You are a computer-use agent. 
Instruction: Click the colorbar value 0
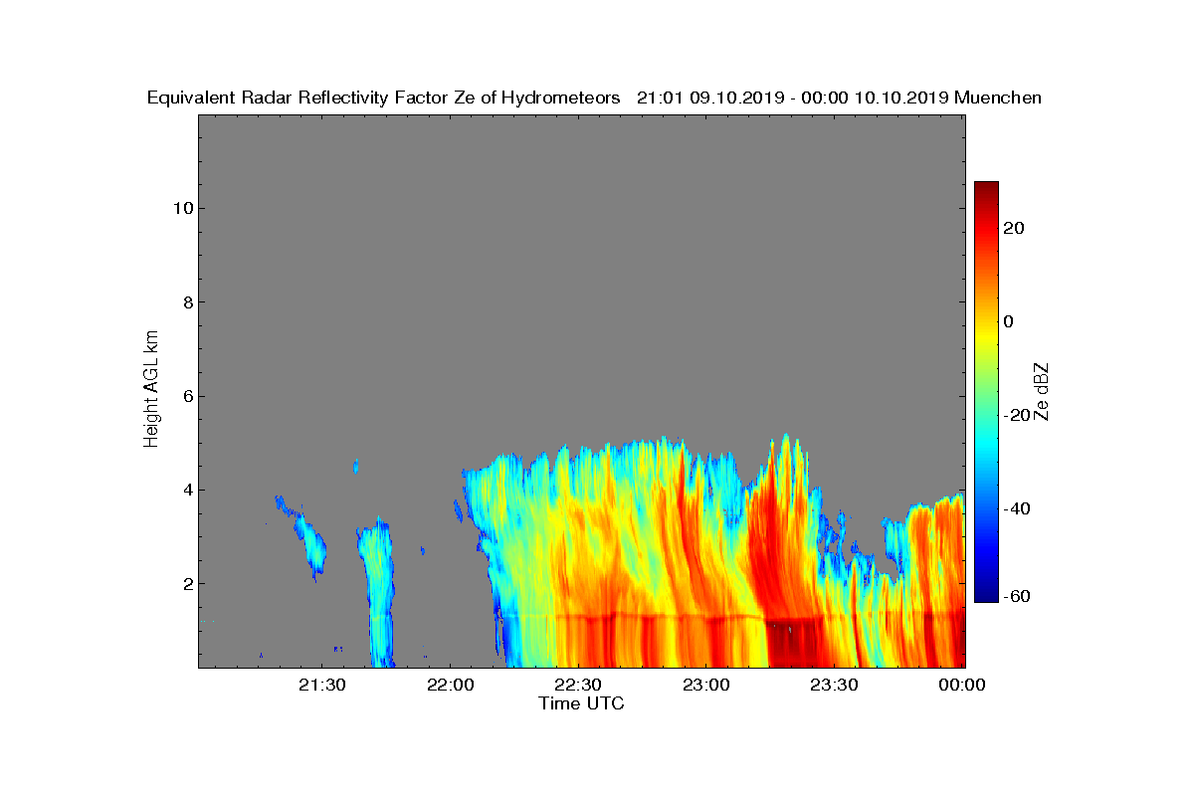pyautogui.click(x=1010, y=321)
